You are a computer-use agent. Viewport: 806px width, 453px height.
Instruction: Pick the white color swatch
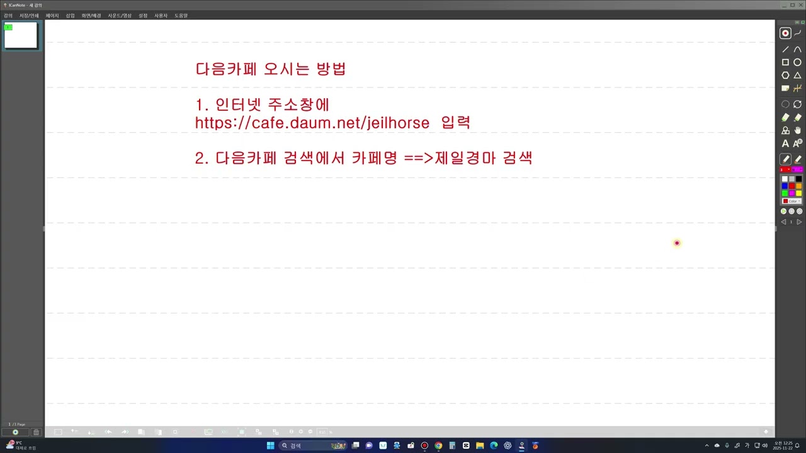pos(785,179)
